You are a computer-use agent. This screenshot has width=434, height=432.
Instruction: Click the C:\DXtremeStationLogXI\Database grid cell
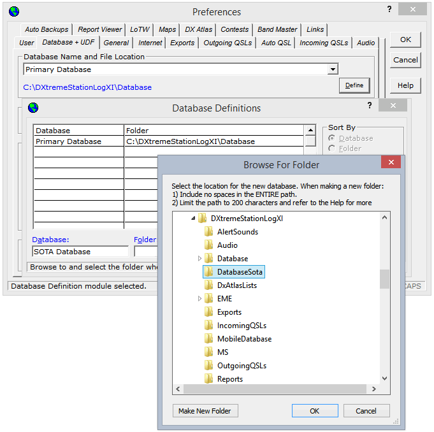pyautogui.click(x=214, y=141)
